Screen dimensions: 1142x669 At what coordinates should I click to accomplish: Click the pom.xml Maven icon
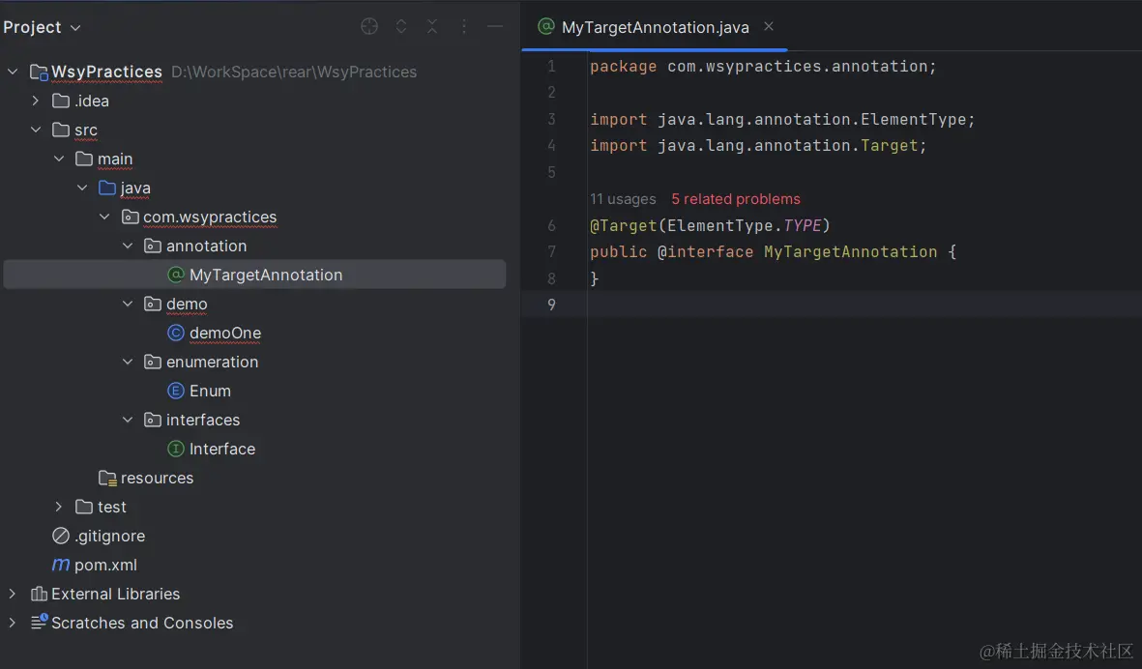click(x=61, y=565)
